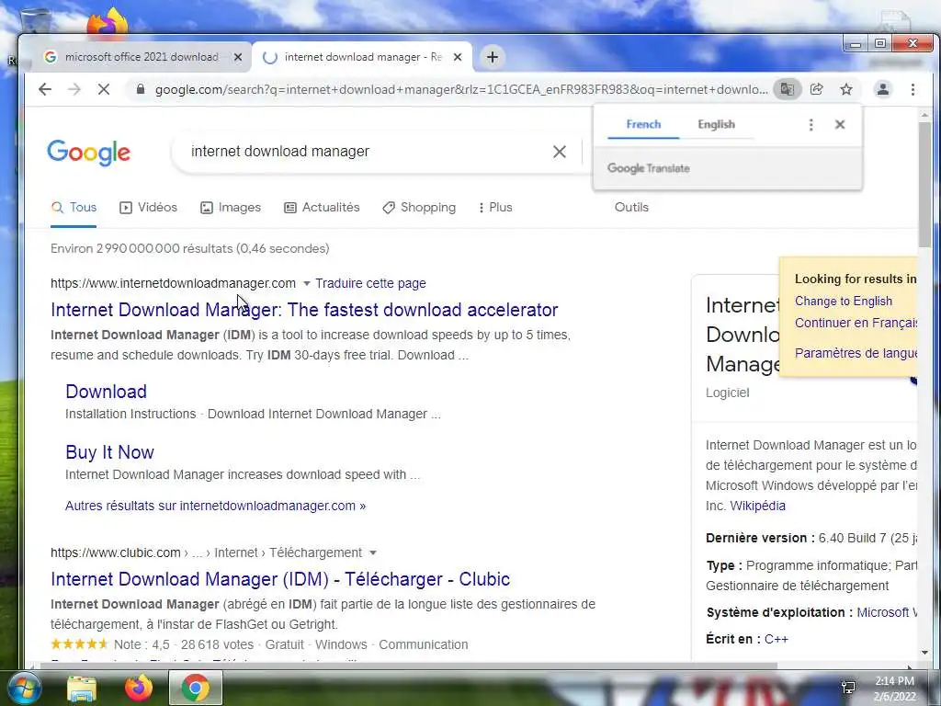This screenshot has height=706, width=941.
Task: Close the microsoft office 2021 download tab
Action: click(238, 57)
